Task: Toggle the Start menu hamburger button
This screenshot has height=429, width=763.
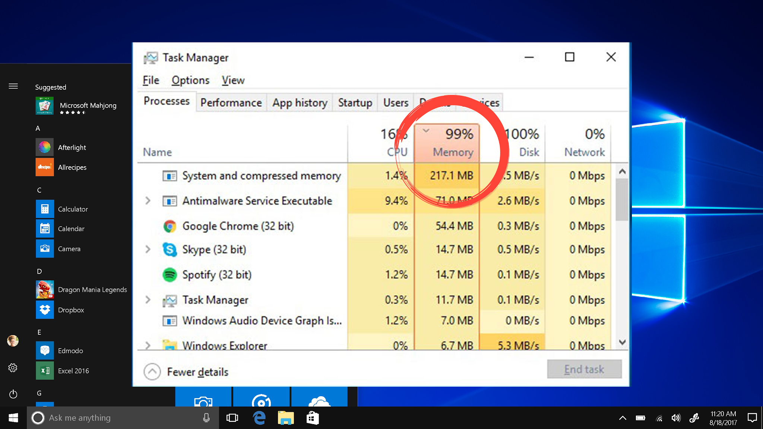Action: click(x=13, y=86)
